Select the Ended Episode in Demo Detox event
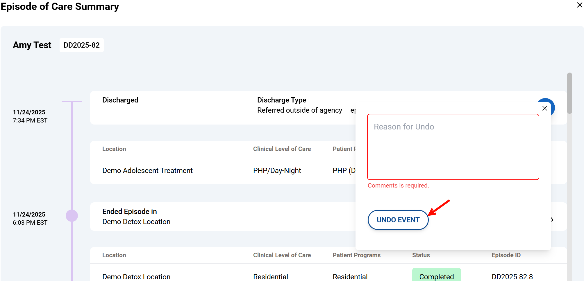Viewport: 584px width, 281px height. 136,217
